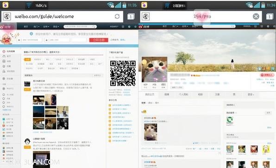276x168 pixels.
Task: Tap the reload icon beside weibo.com address
Action: [117, 16]
